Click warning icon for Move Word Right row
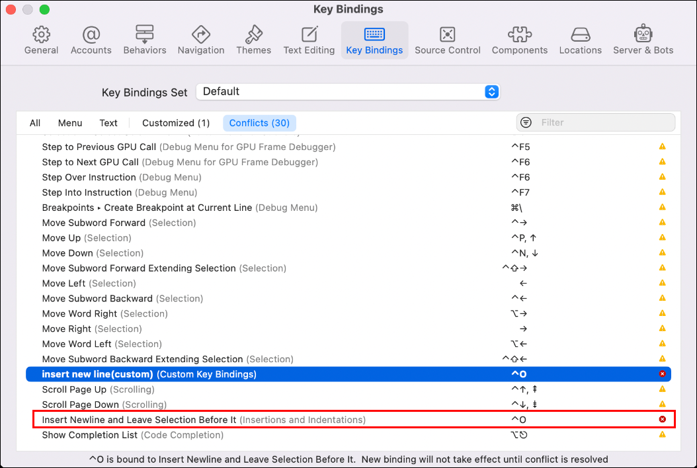This screenshot has height=468, width=697. (663, 313)
